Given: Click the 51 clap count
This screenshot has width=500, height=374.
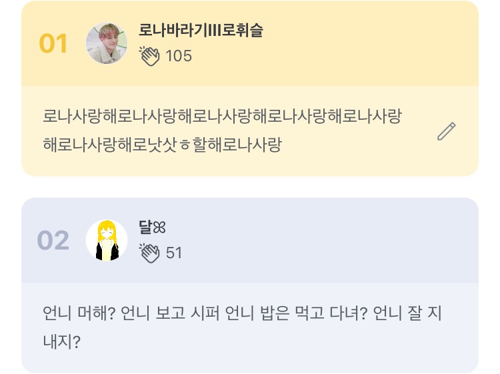Looking at the screenshot, I should point(174,253).
